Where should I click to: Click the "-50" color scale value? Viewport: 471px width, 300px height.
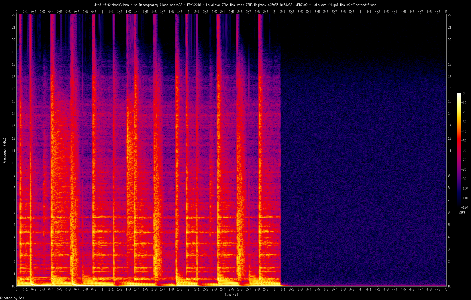464,141
